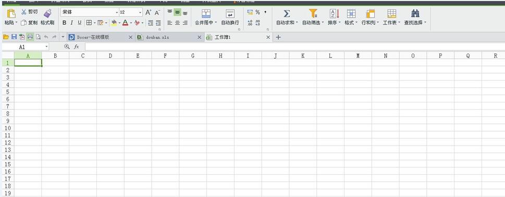Open the 宋体 font name dropdown
Screen dimensions: 505x197
click(x=117, y=12)
